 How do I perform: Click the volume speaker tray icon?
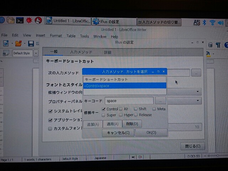pyautogui.click(x=221, y=23)
